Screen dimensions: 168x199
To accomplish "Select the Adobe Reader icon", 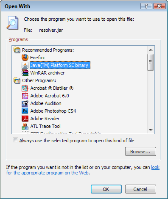I will [25, 119].
